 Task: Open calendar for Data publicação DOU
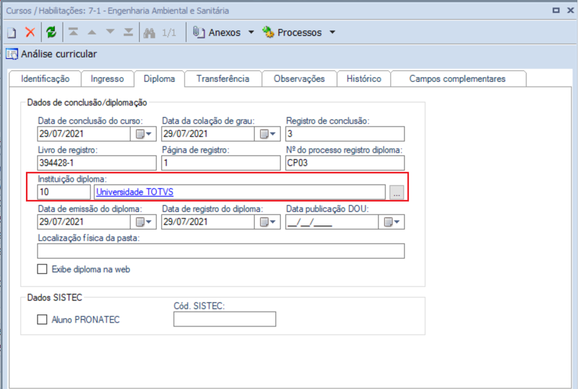pyautogui.click(x=392, y=222)
